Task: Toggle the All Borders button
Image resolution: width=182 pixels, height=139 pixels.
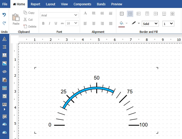Action: point(122,14)
